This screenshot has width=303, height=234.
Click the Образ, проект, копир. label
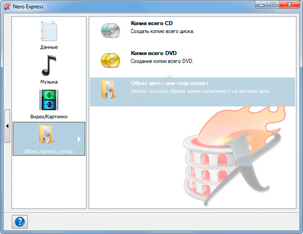[49, 151]
